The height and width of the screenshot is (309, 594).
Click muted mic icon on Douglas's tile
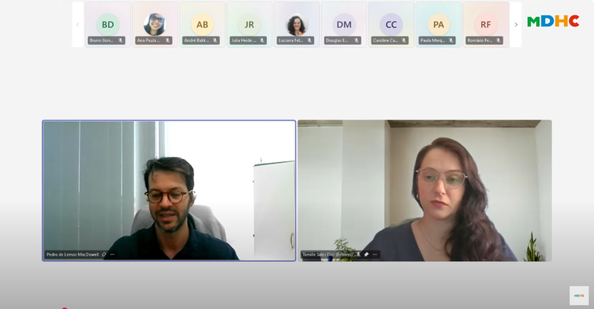pyautogui.click(x=357, y=40)
